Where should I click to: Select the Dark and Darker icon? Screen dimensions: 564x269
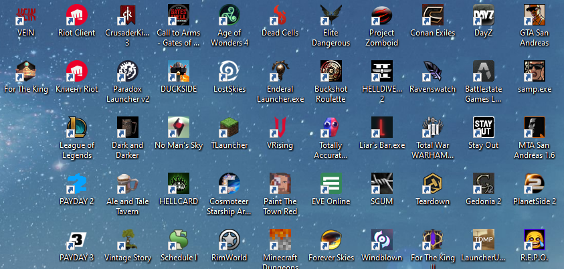pyautogui.click(x=127, y=127)
